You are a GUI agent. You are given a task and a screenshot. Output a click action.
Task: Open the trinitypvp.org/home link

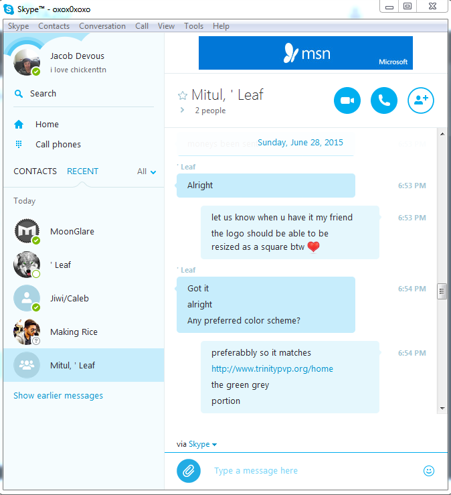(272, 368)
